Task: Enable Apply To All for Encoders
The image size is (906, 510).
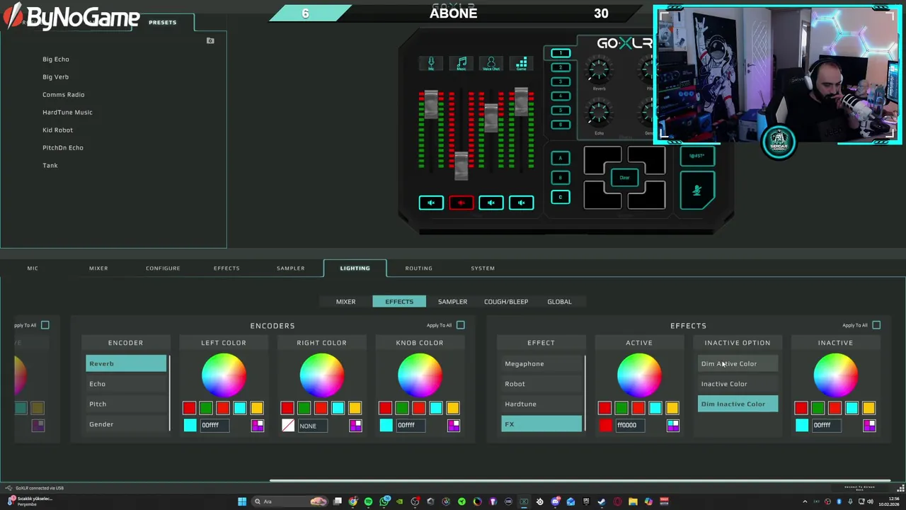Action: pos(461,325)
